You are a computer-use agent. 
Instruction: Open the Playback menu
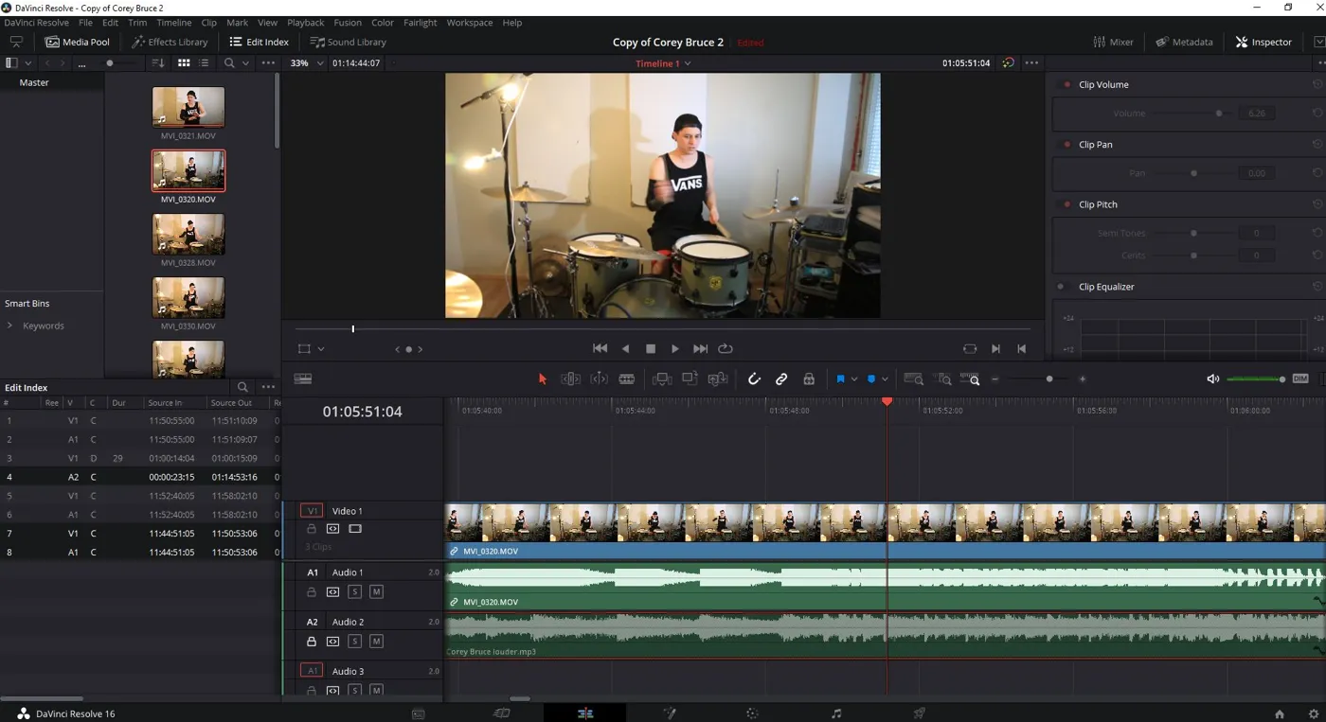[306, 23]
